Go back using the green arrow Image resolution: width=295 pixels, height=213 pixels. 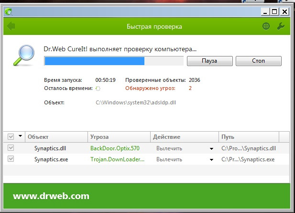tap(11, 26)
